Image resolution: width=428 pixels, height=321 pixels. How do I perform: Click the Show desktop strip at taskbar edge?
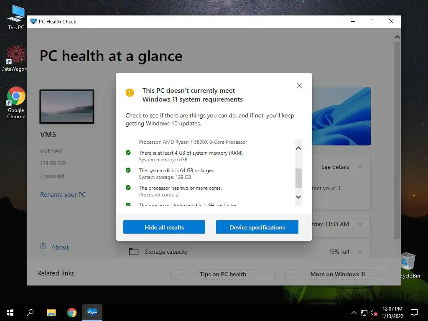pyautogui.click(x=427, y=313)
